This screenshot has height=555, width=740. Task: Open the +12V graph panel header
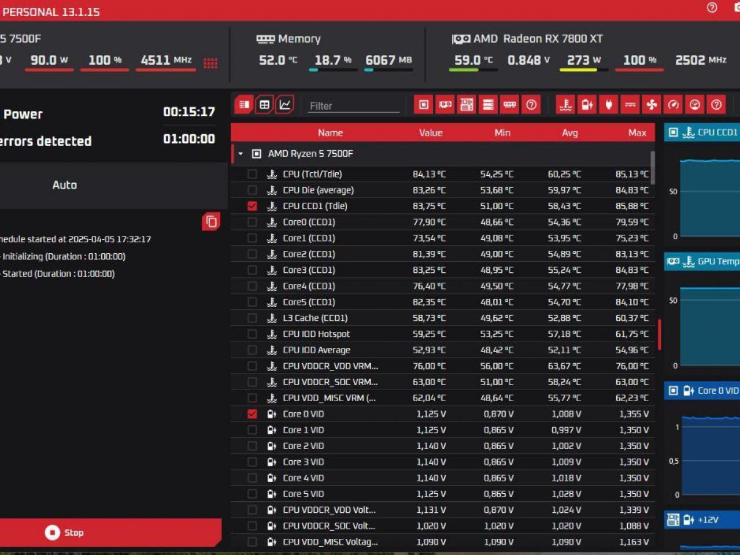[x=702, y=520]
